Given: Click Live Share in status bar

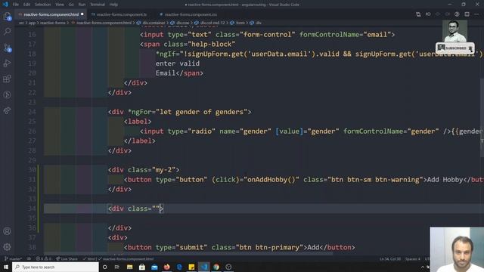Looking at the screenshot, I should [x=67, y=259].
